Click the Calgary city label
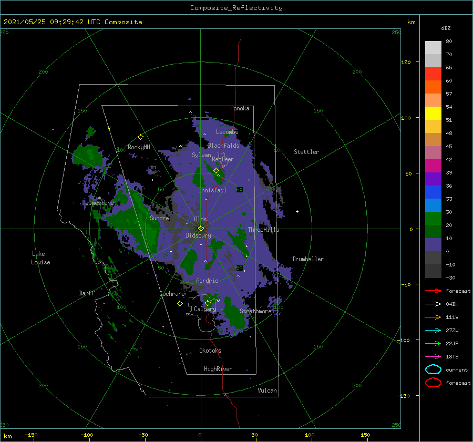The height and width of the screenshot is (442, 473). pyautogui.click(x=205, y=309)
